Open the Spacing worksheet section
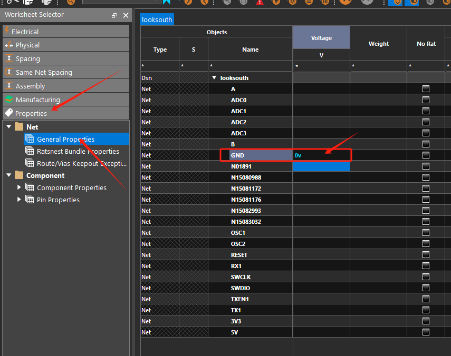The height and width of the screenshot is (356, 451). click(66, 58)
